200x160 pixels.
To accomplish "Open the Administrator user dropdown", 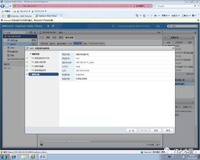I will pos(134,26).
